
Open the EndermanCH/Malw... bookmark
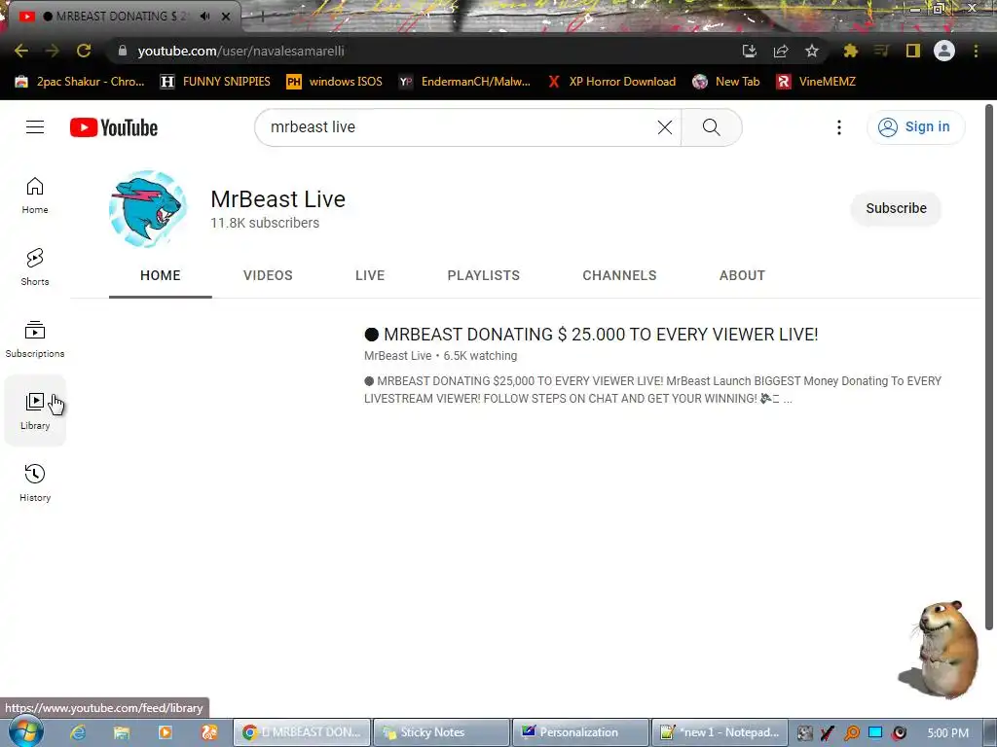pyautogui.click(x=464, y=82)
